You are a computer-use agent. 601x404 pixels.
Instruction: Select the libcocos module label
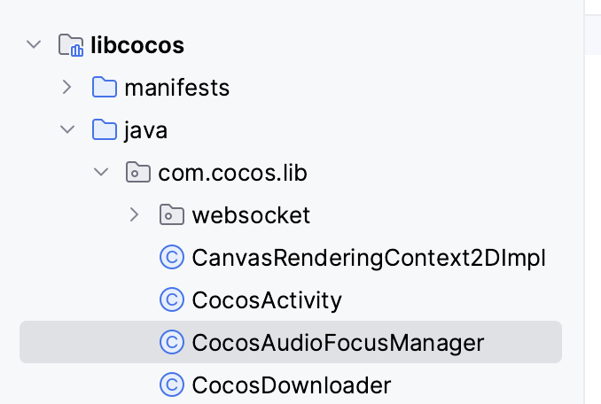137,45
